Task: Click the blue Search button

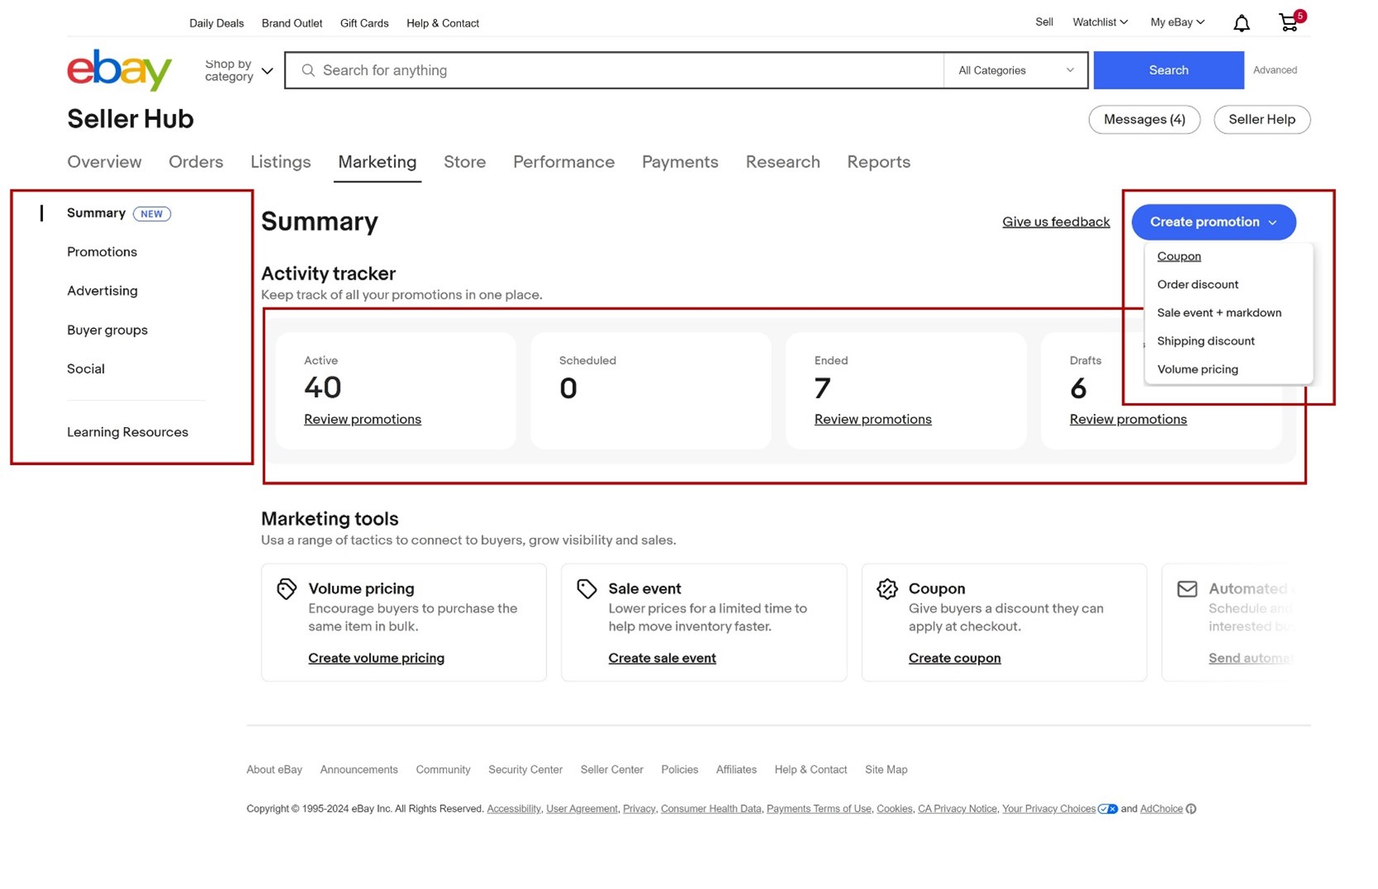Action: (1168, 70)
